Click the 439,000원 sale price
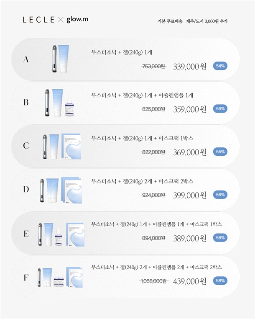This screenshot has height=319, width=255. pyautogui.click(x=190, y=281)
